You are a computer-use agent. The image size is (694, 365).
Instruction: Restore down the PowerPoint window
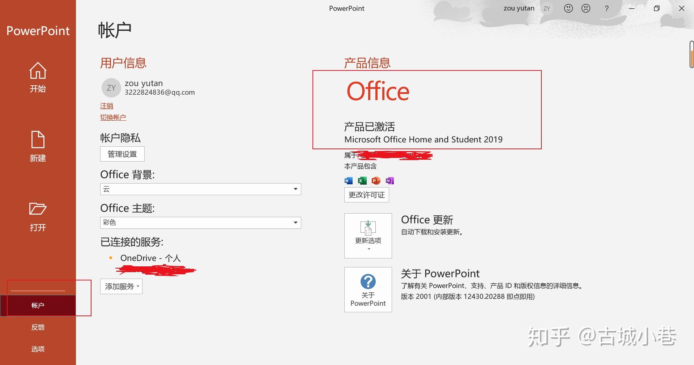pyautogui.click(x=657, y=8)
